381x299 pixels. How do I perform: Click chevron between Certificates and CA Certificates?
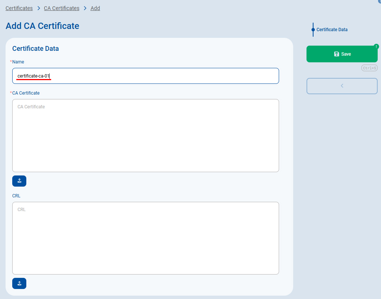coord(39,8)
